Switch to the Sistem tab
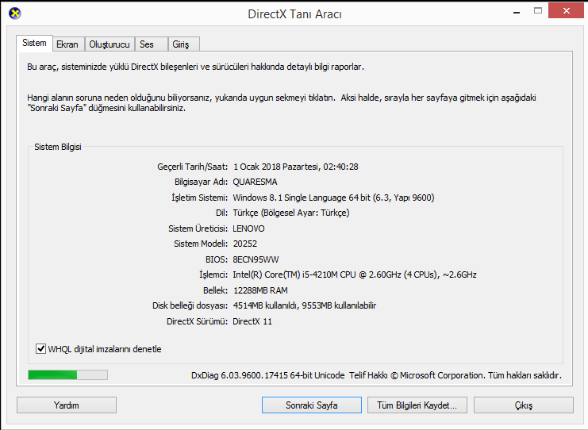Viewport: 588px width, 430px height. (34, 43)
